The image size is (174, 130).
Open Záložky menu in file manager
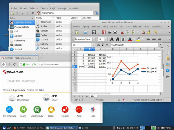(x=44, y=8)
